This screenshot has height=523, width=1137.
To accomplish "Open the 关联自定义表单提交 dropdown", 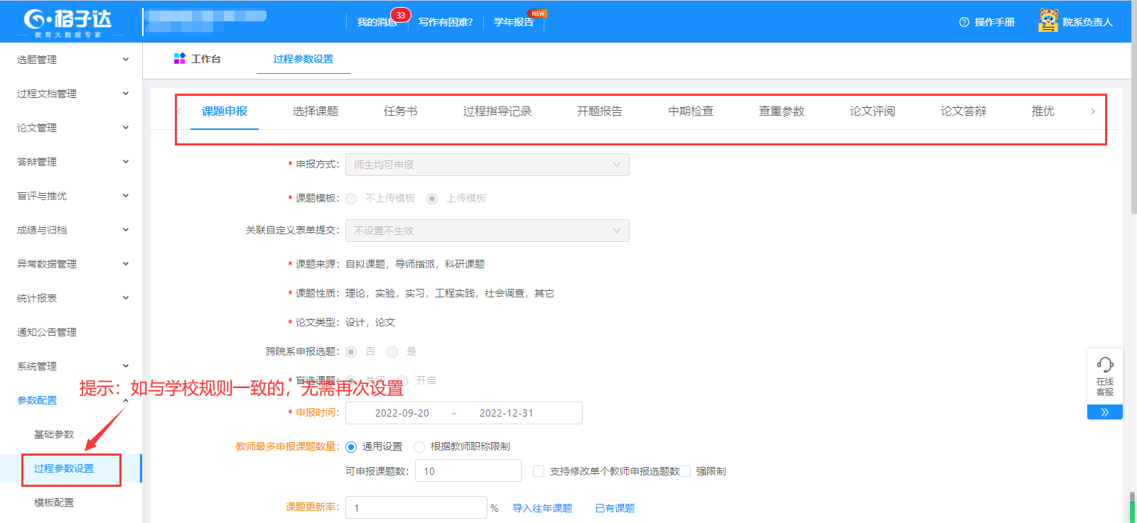I will coord(487,231).
